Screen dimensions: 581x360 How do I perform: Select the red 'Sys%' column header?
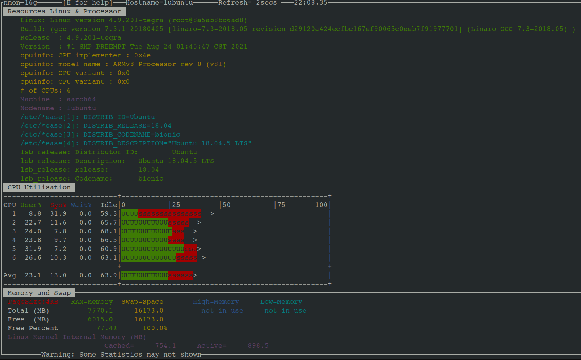pyautogui.click(x=58, y=205)
